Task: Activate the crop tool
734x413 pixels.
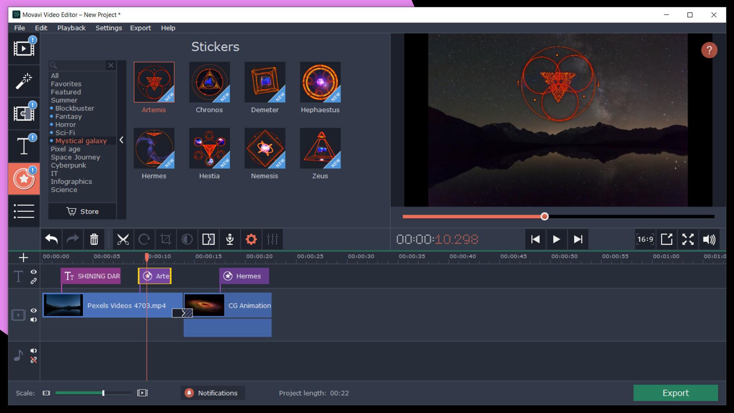Action: pyautogui.click(x=166, y=239)
